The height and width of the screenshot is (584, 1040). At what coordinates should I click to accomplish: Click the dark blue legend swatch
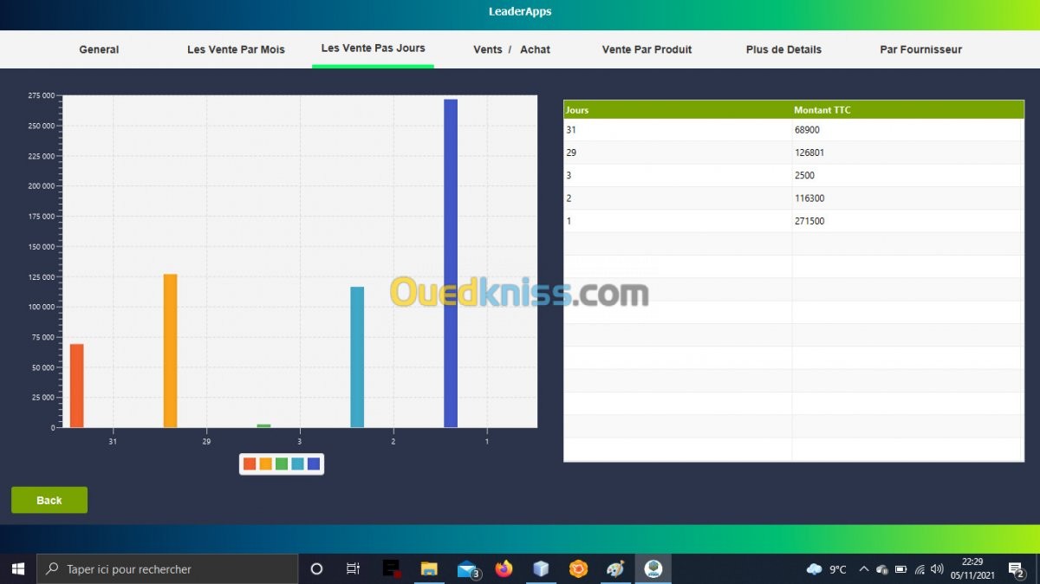[x=314, y=464]
